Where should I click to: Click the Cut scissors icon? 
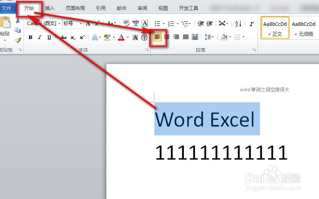18,20
